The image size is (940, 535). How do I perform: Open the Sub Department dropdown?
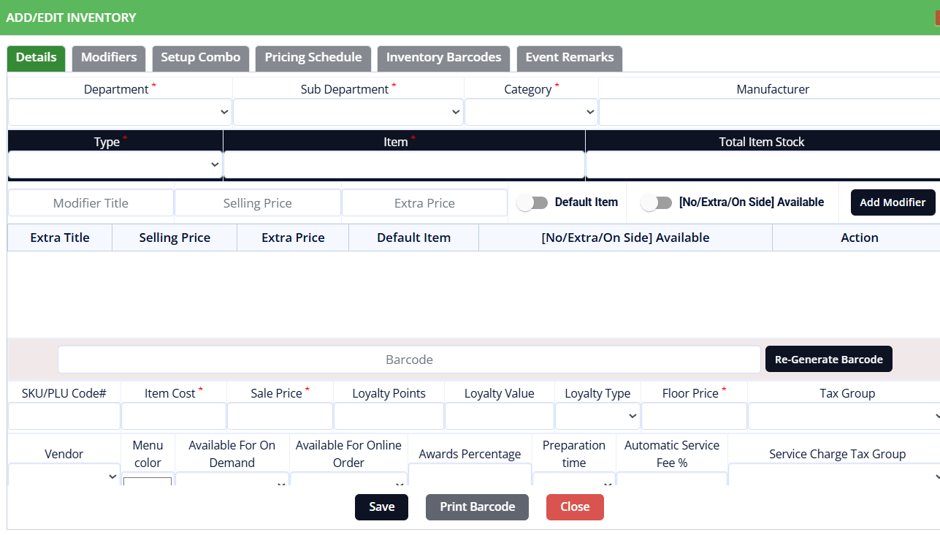[x=348, y=113]
